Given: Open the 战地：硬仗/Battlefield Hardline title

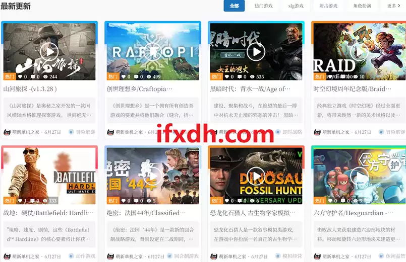Looking at the screenshot, I should 48,213.
